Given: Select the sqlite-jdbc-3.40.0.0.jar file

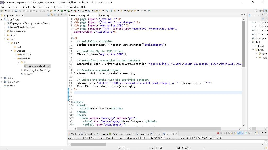Looking at the screenshot, I should (39, 70).
